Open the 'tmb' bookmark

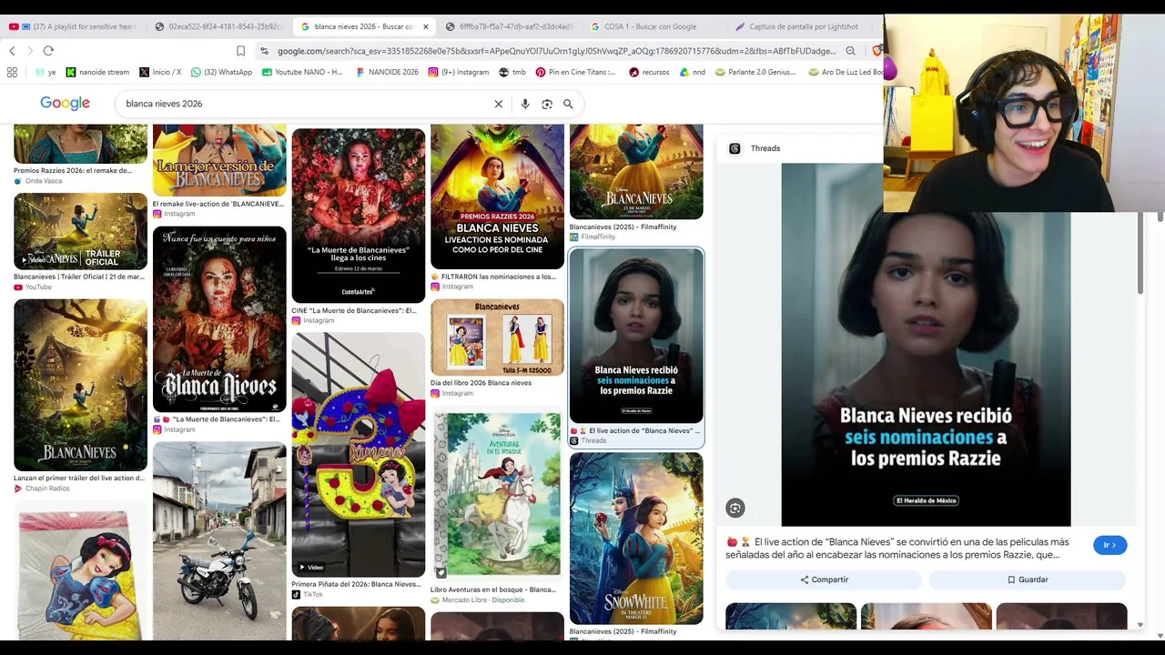tap(512, 72)
